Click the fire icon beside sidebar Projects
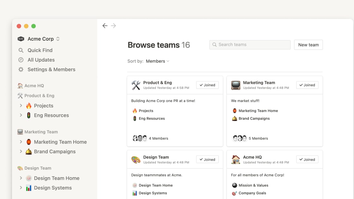This screenshot has width=354, height=199. coord(29,106)
